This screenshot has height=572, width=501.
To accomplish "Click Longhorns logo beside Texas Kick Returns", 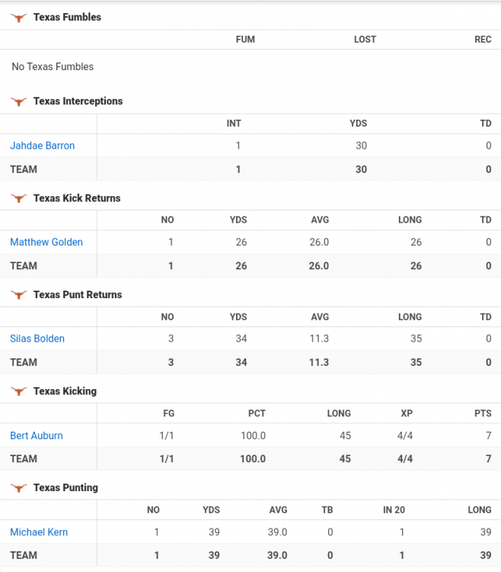I will click(x=19, y=198).
